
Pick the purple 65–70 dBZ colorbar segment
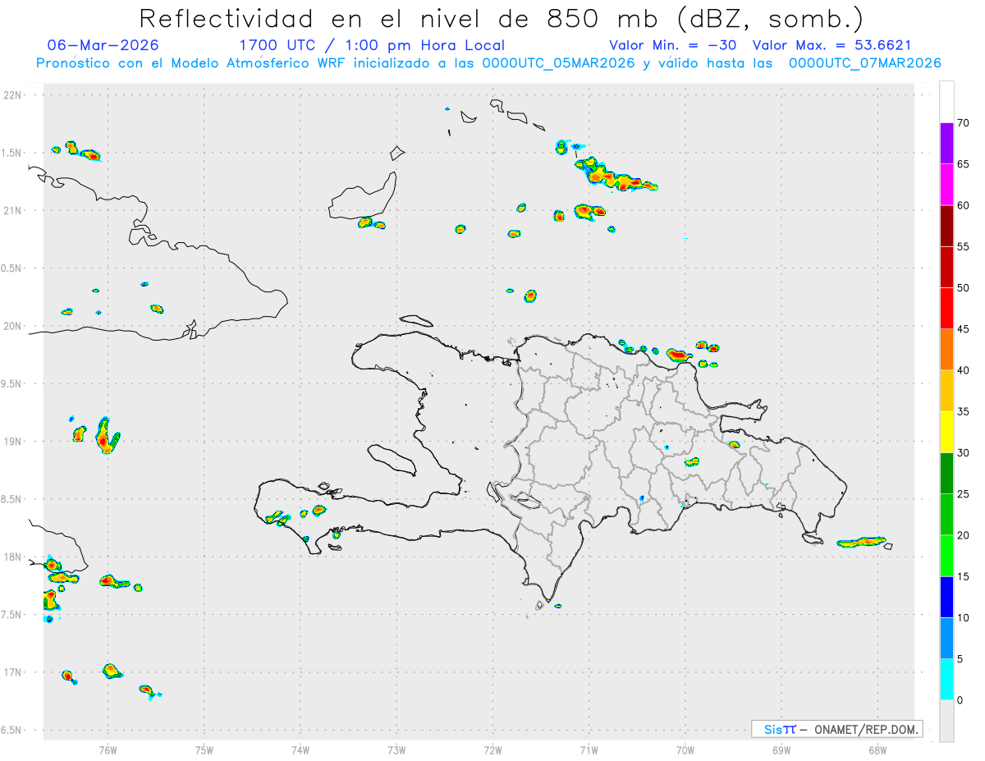point(946,144)
